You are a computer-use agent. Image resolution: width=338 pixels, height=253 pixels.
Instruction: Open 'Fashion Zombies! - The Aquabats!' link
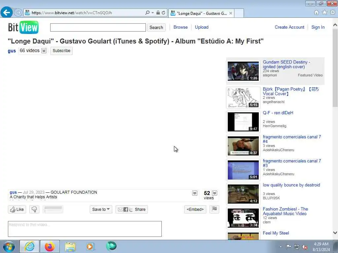pos(286,211)
